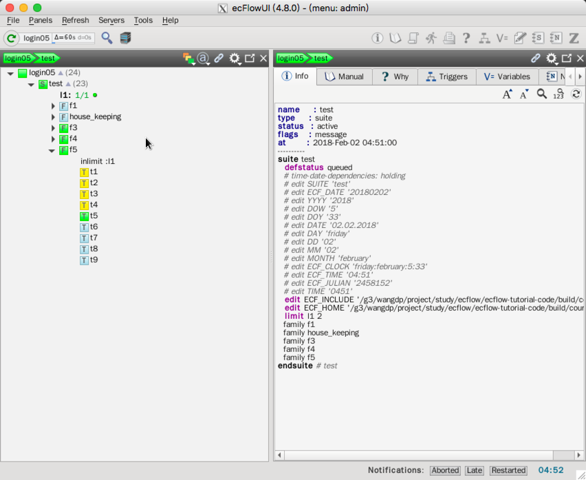This screenshot has height=480, width=586.
Task: Open the File menu
Action: [x=13, y=20]
